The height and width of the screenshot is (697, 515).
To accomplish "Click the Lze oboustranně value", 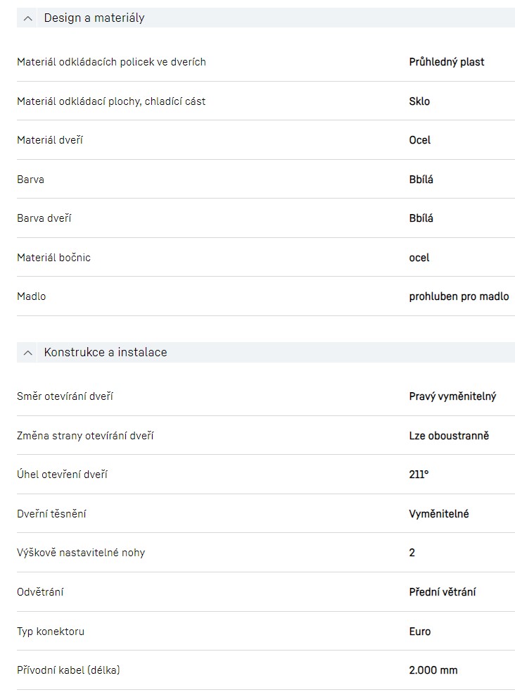I will 449,436.
